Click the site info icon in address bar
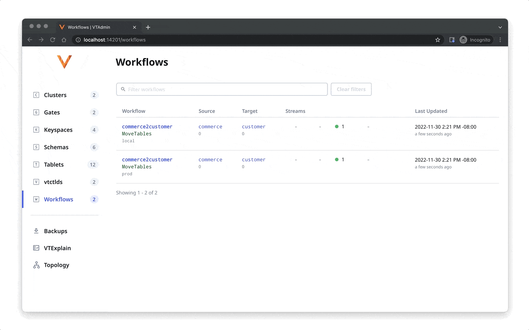 78,40
